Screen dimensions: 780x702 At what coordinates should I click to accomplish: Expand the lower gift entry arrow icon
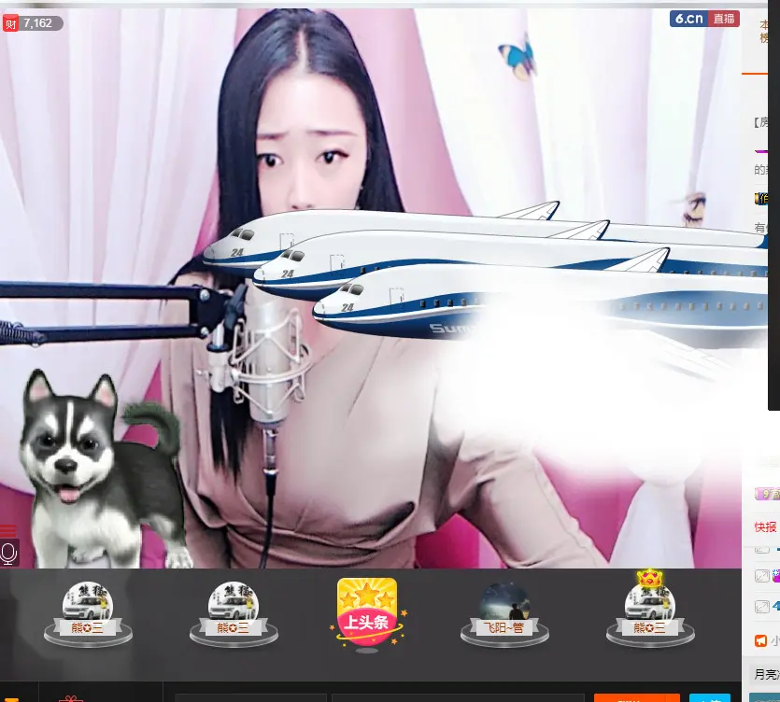coord(762,607)
